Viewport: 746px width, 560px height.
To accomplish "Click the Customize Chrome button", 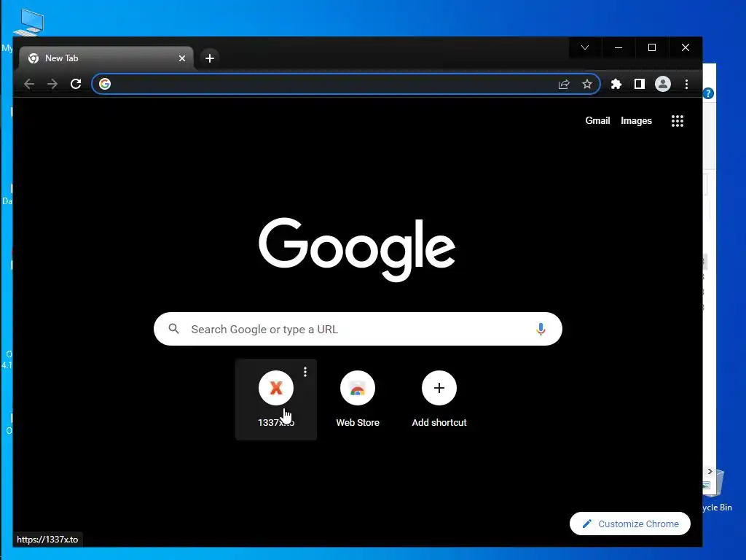I will [x=630, y=524].
